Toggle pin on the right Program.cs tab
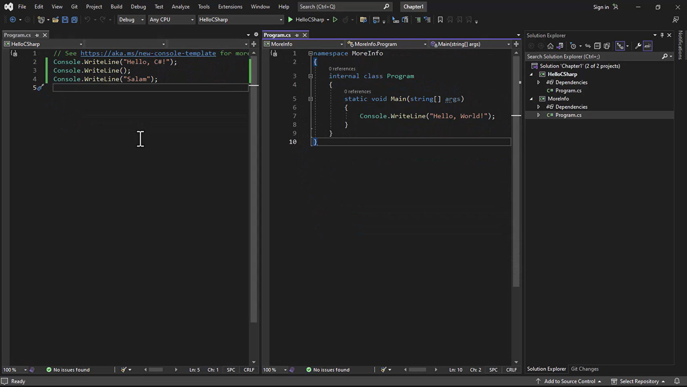Image resolution: width=687 pixels, height=387 pixels. [297, 35]
